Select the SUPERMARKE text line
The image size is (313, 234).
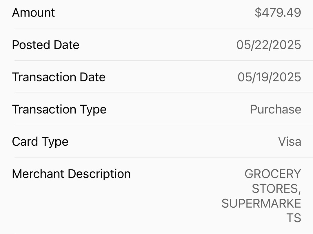tap(261, 204)
